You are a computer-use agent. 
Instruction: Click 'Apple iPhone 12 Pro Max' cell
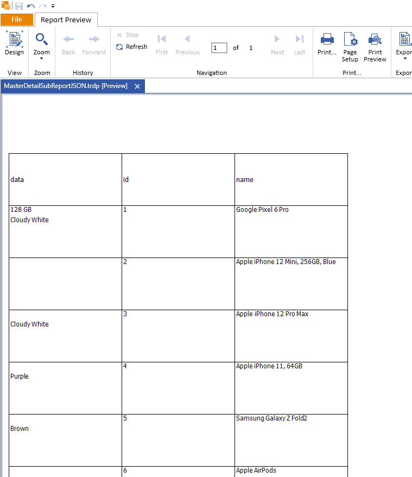291,336
